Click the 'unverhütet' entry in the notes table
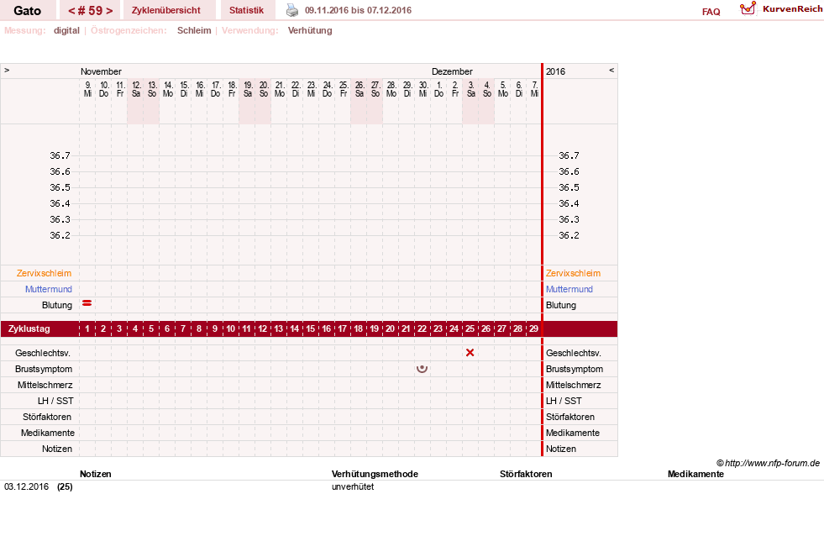Image resolution: width=824 pixels, height=557 pixels. click(x=353, y=486)
